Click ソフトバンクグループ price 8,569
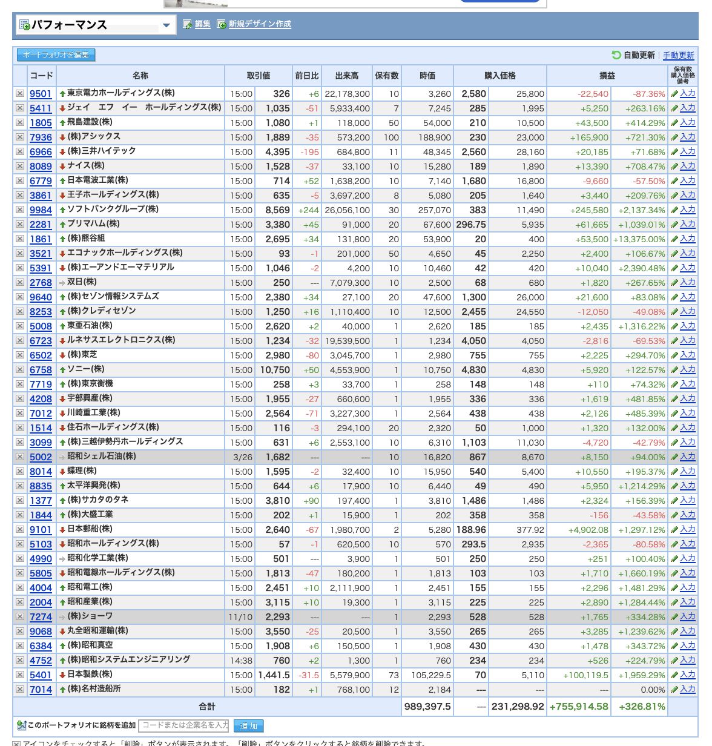This screenshot has width=712, height=746. click(278, 210)
